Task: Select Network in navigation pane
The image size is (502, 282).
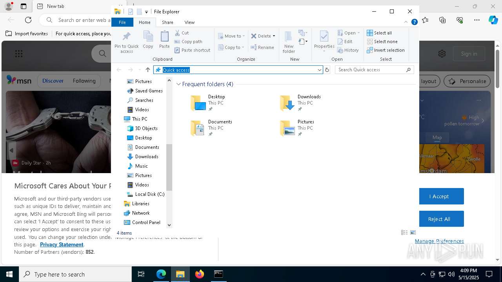Action: pyautogui.click(x=136, y=213)
